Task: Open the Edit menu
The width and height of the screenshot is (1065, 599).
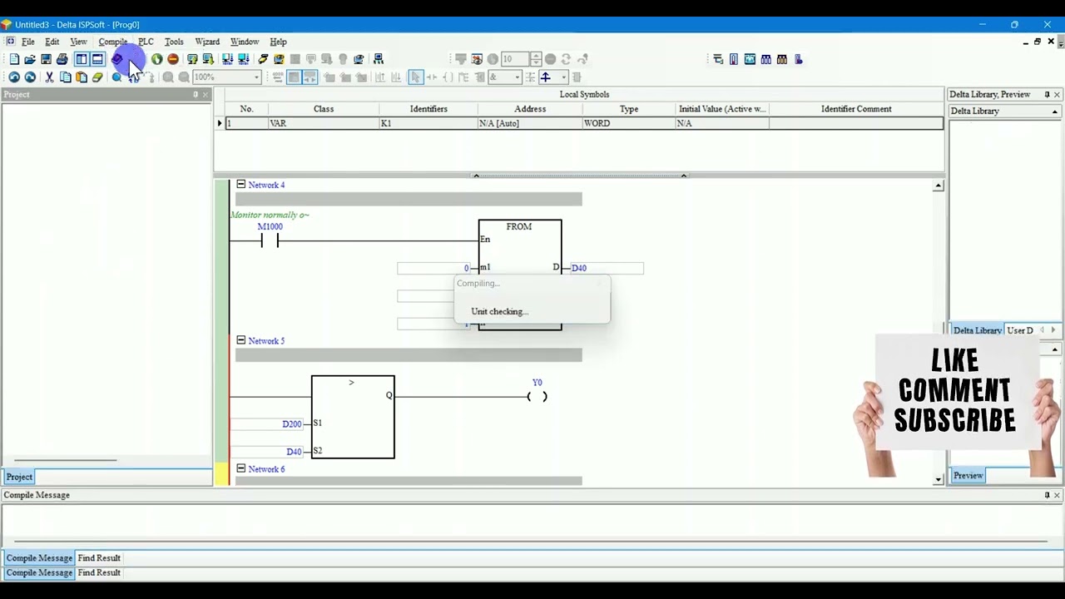Action: (52, 42)
